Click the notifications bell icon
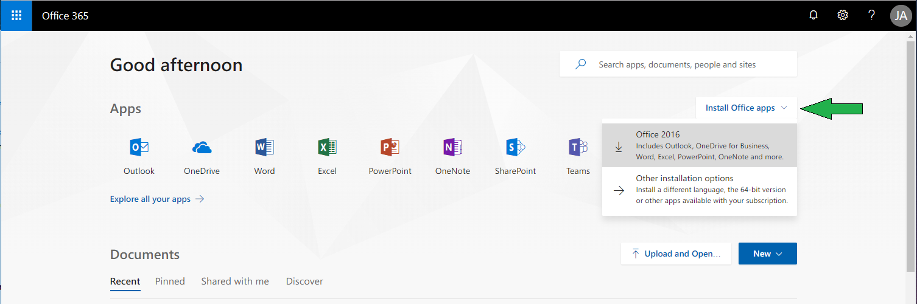Screen dimensions: 917x304 coord(813,16)
